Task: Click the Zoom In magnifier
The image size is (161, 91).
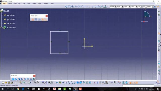Action: click(x=69, y=83)
